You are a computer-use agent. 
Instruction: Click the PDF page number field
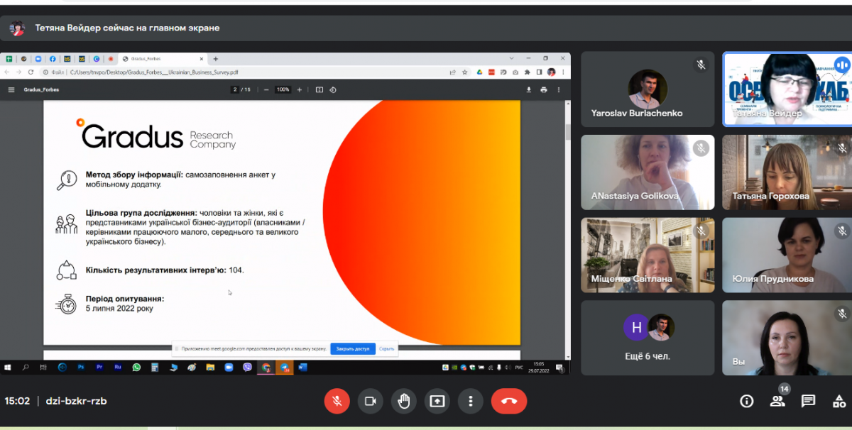tap(234, 89)
